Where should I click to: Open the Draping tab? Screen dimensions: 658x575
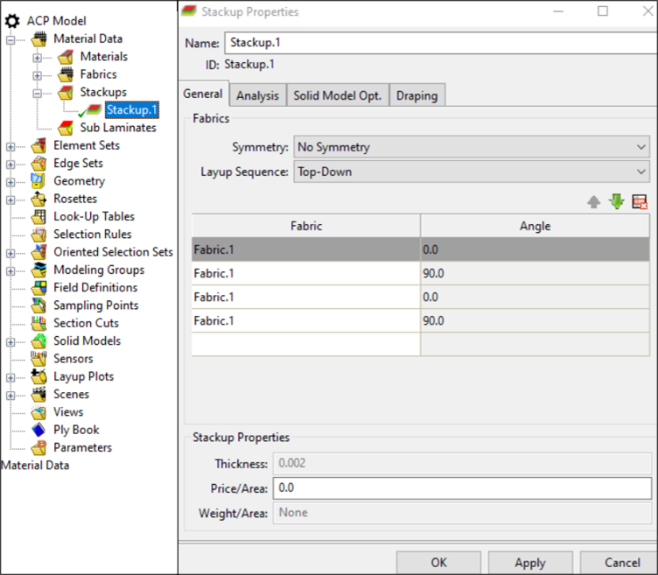[417, 95]
